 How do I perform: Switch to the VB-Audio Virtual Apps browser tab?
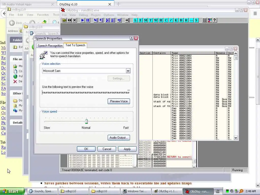click(28, 4)
